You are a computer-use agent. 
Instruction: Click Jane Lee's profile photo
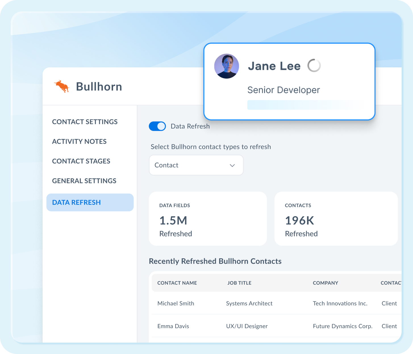coord(226,66)
